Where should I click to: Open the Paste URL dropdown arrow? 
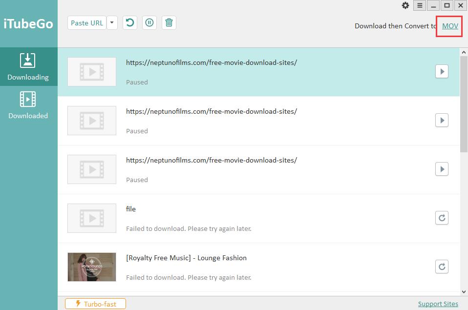point(112,23)
